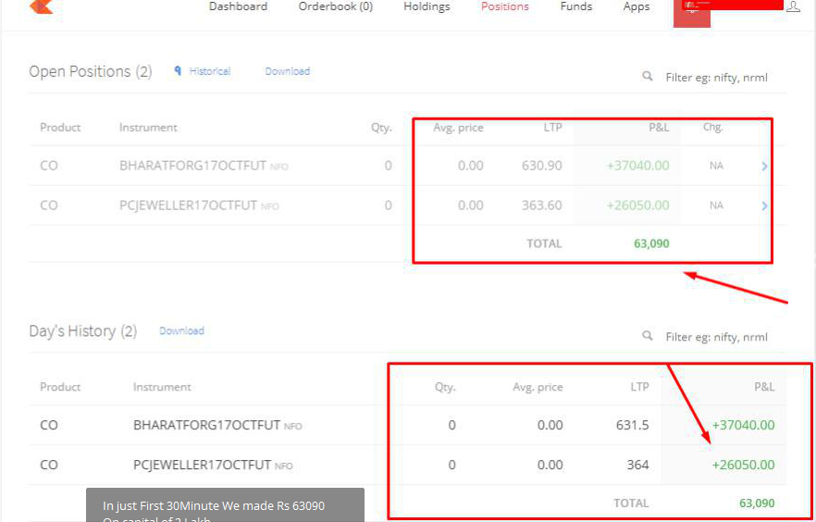Viewport: 816px width, 522px height.
Task: Click the pin icon beside Historical
Action: click(x=178, y=71)
